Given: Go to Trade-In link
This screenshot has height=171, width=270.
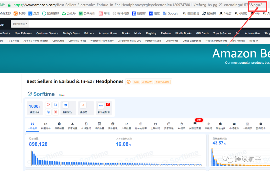Looking at the screenshot, I should coord(253,41).
